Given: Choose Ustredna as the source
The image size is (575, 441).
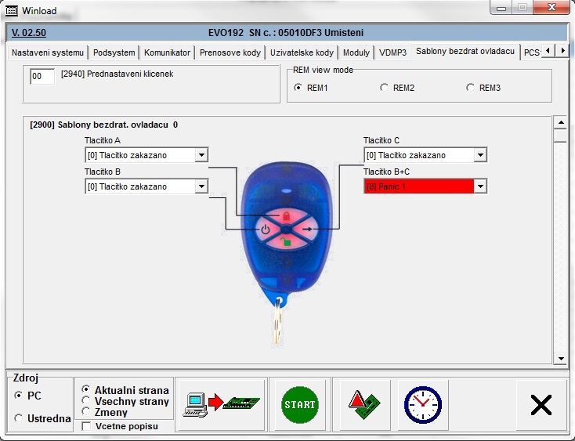Looking at the screenshot, I should pos(19,418).
